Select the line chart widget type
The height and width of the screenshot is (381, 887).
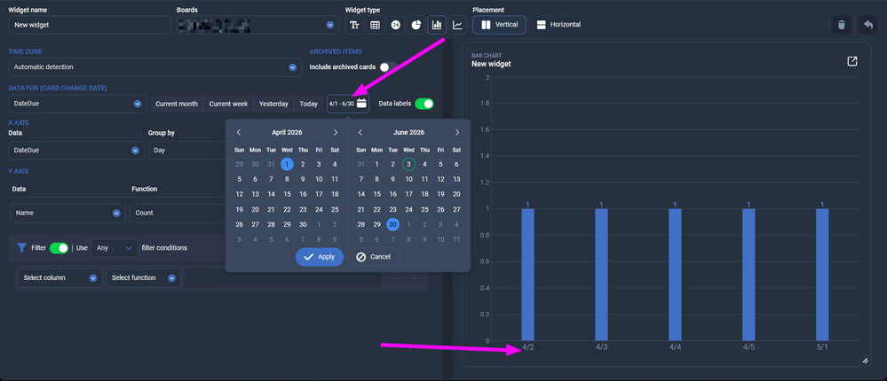tap(457, 25)
